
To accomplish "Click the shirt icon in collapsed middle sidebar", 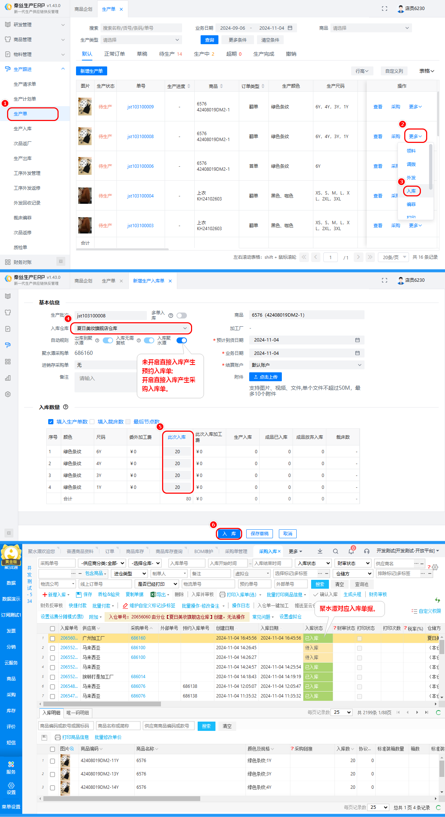I will [x=8, y=313].
